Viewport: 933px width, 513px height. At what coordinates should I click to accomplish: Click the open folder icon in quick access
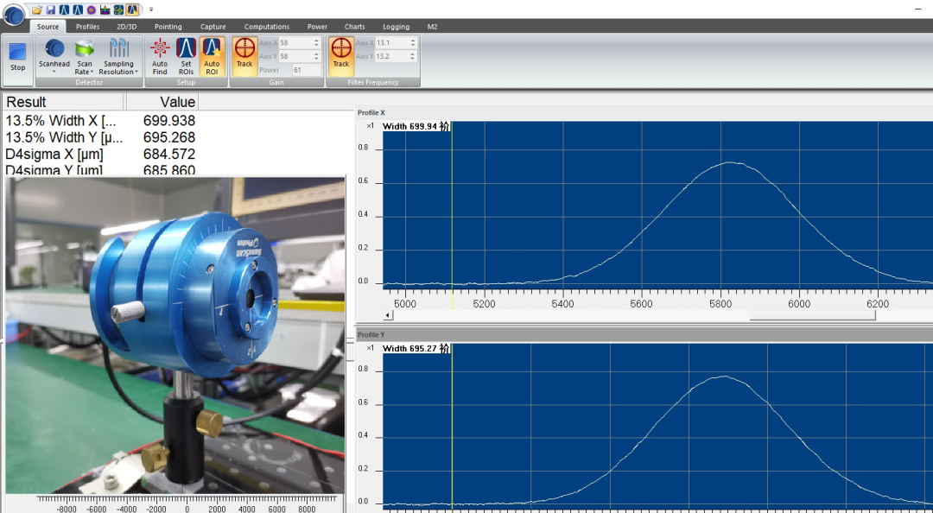37,9
